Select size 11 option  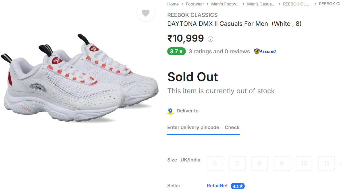pos(326,163)
